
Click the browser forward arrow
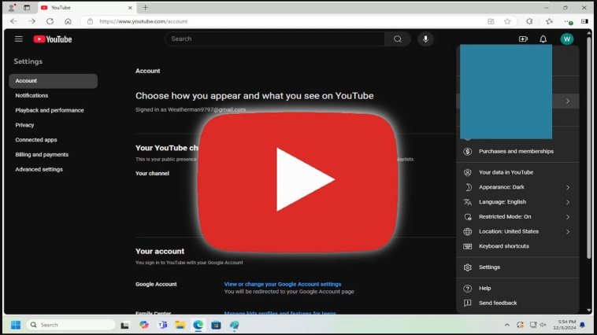(32, 21)
